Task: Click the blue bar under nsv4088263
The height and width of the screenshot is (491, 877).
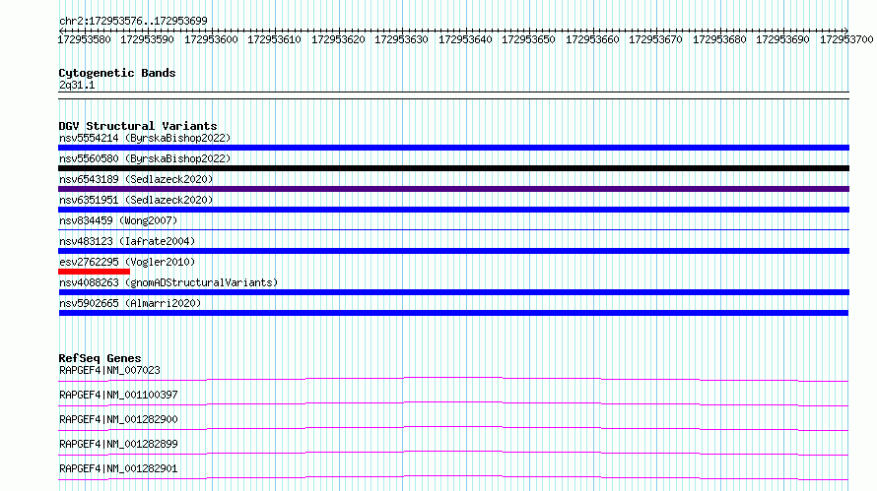Action: 453,292
